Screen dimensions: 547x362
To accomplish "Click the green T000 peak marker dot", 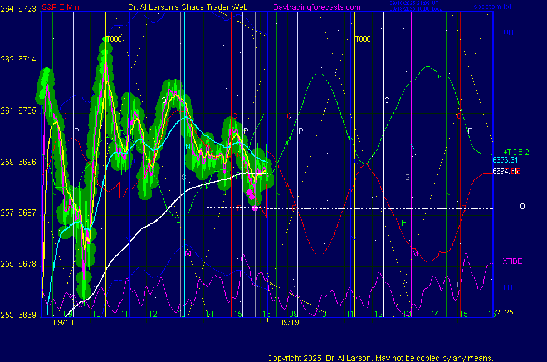I will (x=105, y=39).
